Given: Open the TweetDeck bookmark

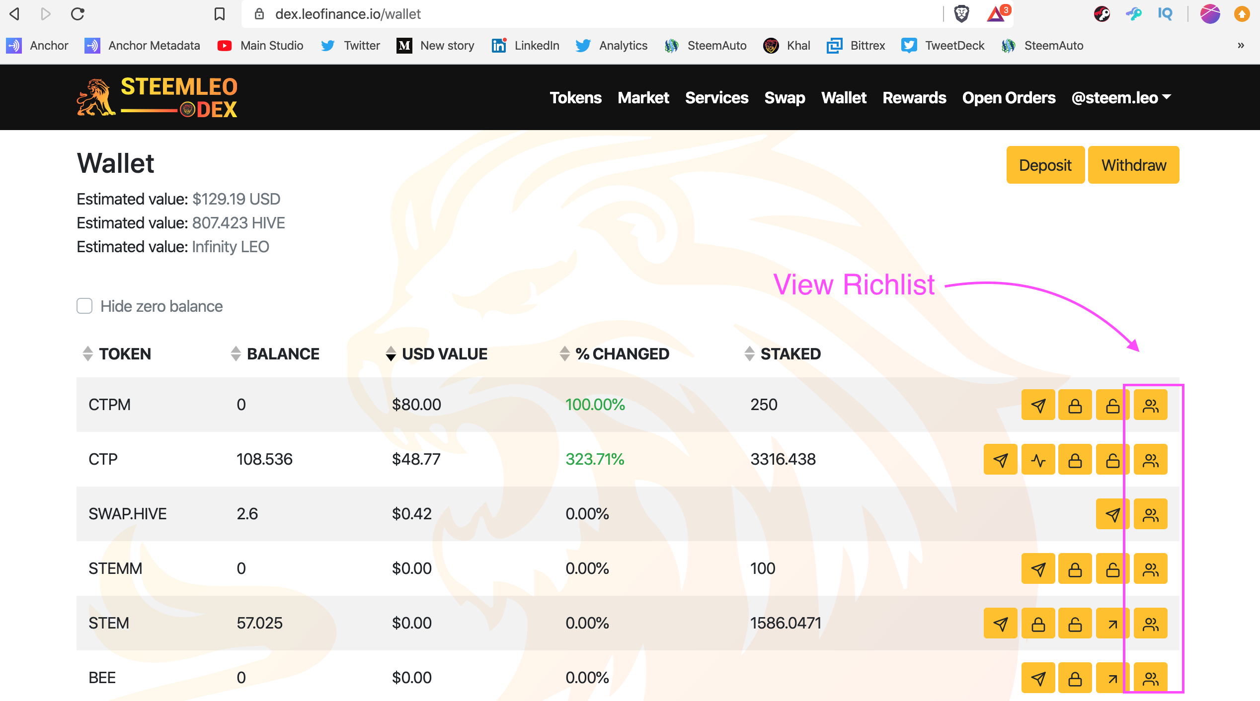Looking at the screenshot, I should pos(943,46).
